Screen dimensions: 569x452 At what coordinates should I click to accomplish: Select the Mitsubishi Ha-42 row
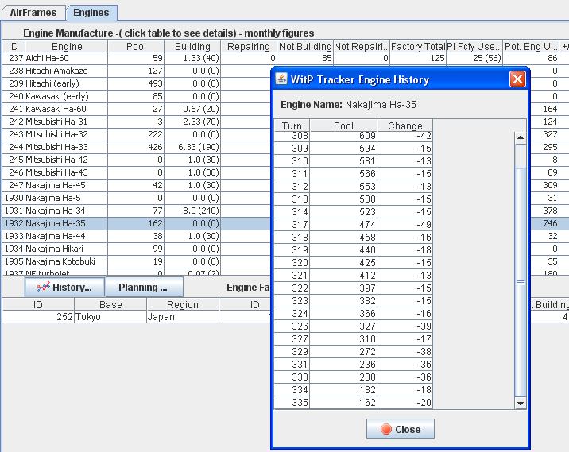coord(137,160)
